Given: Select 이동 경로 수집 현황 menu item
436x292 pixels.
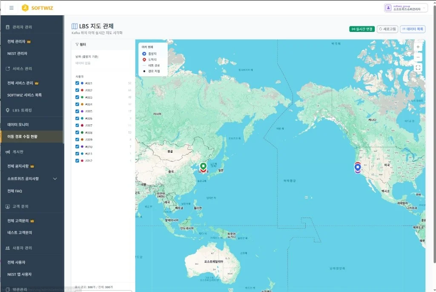Looking at the screenshot, I should click(x=32, y=137).
